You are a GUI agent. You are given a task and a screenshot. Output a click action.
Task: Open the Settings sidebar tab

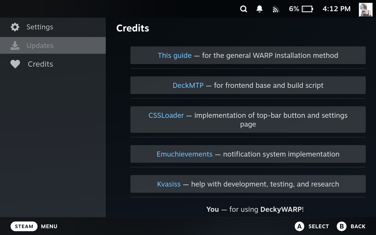point(53,27)
